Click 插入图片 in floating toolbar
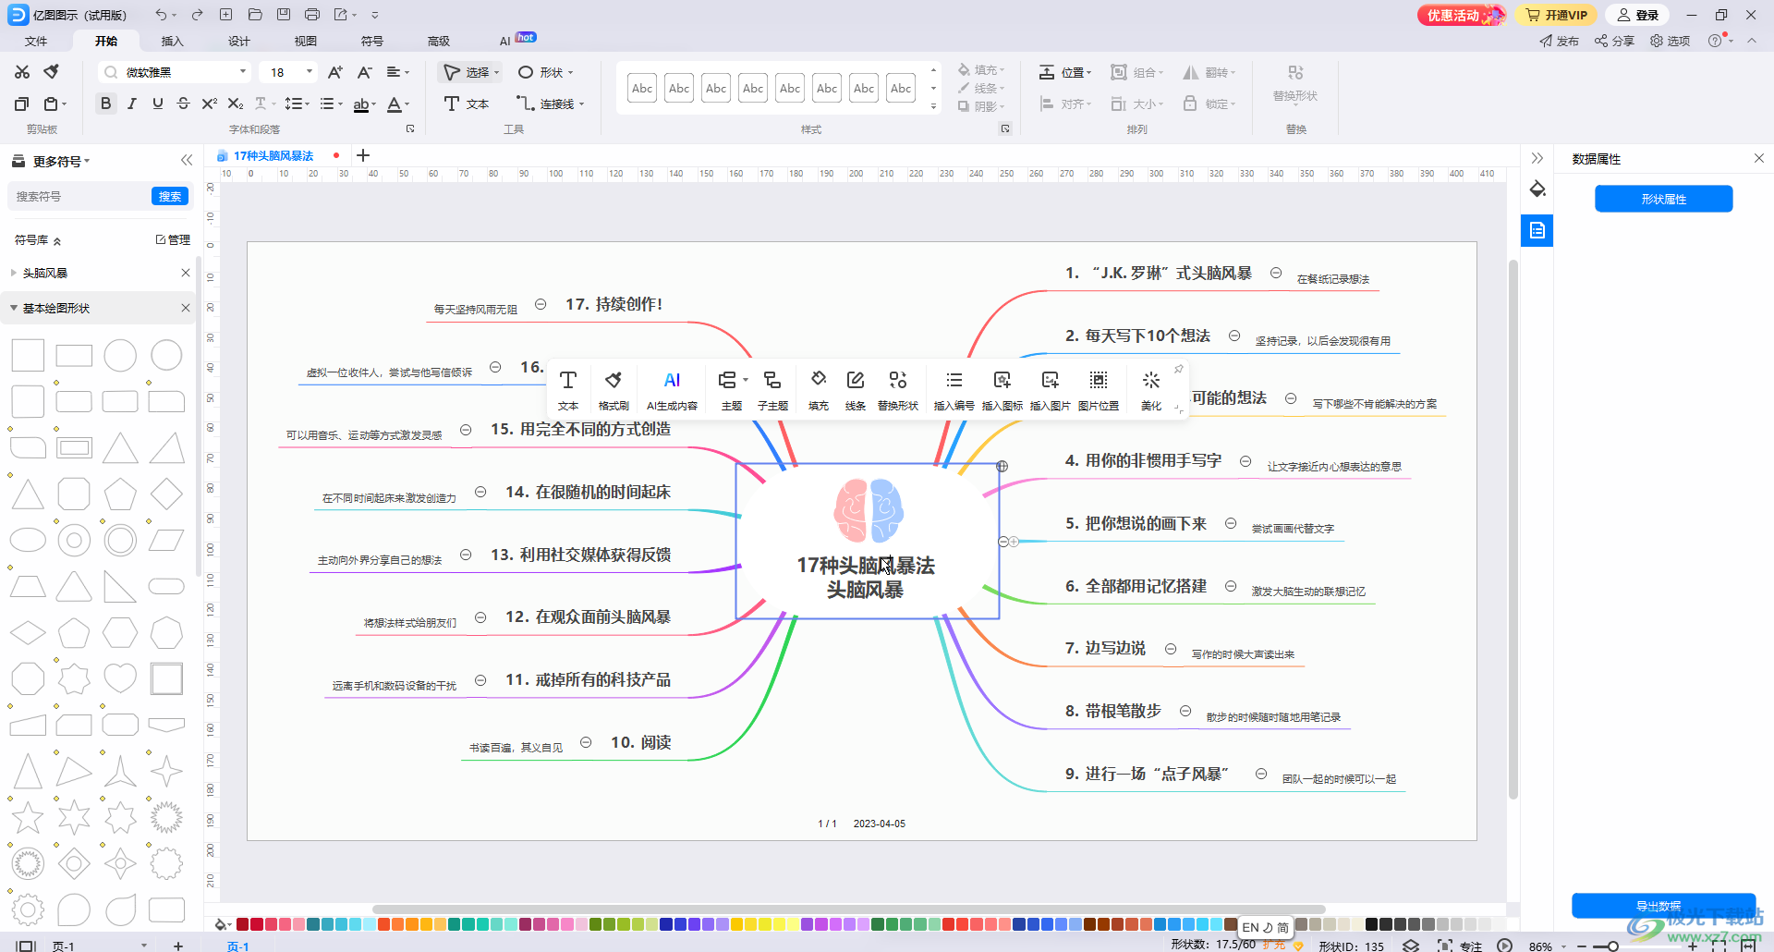This screenshot has width=1774, height=952. (1050, 390)
